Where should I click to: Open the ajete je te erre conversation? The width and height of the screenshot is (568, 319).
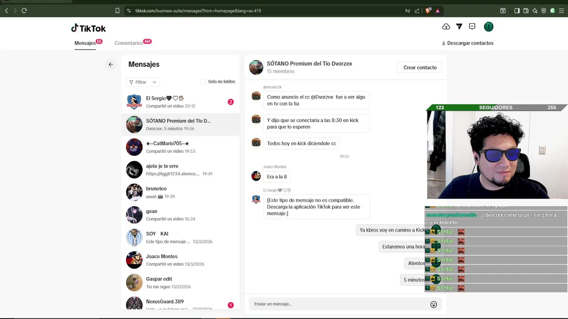pyautogui.click(x=181, y=170)
